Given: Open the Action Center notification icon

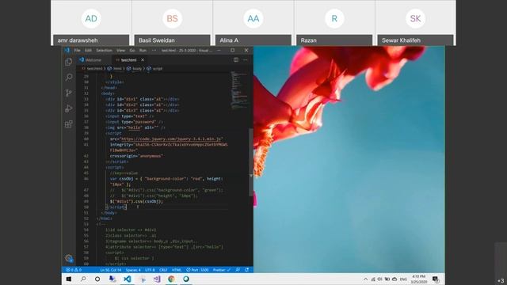Looking at the screenshot, I should pos(436,279).
